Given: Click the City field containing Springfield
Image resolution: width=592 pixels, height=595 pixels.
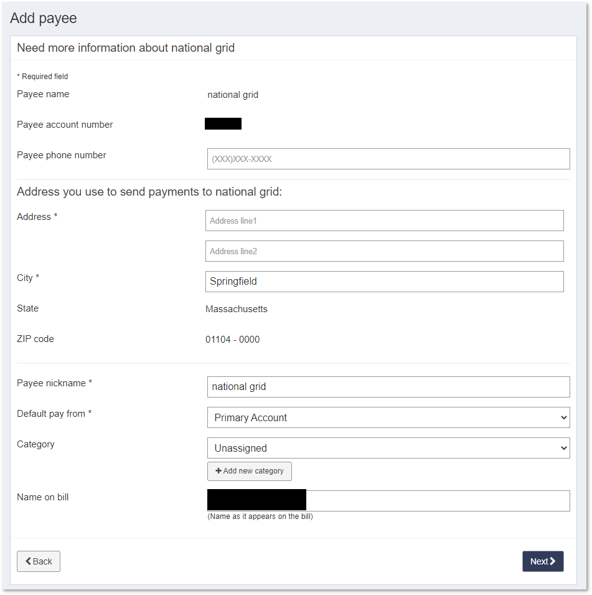Looking at the screenshot, I should pos(385,282).
